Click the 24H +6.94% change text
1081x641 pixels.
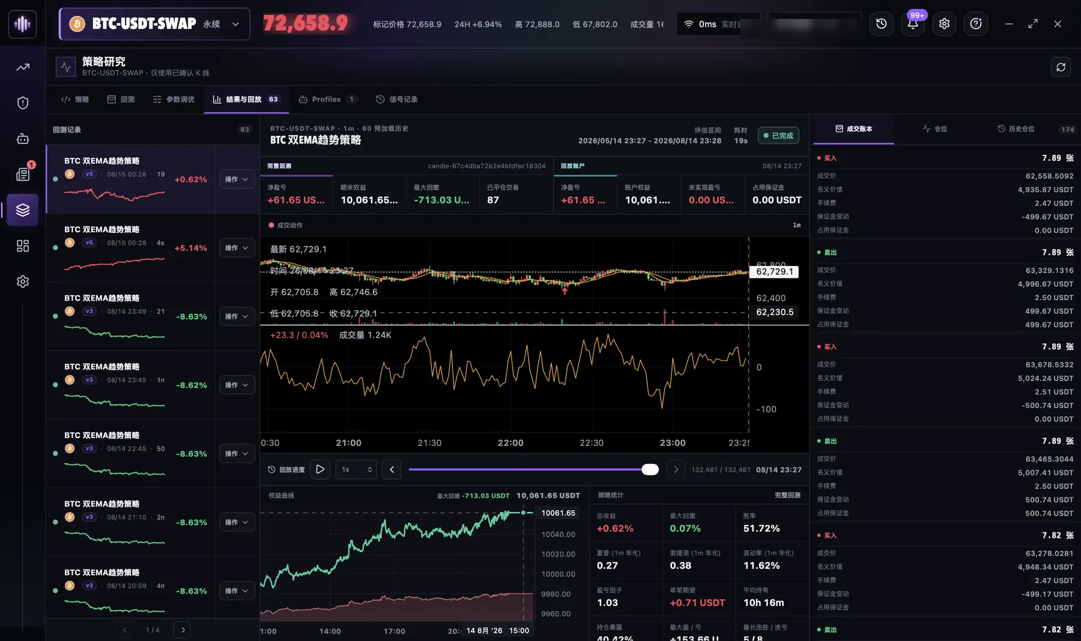pos(478,24)
